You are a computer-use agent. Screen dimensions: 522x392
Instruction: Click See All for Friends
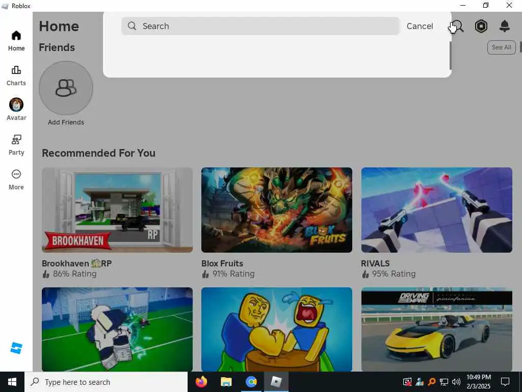(x=502, y=47)
